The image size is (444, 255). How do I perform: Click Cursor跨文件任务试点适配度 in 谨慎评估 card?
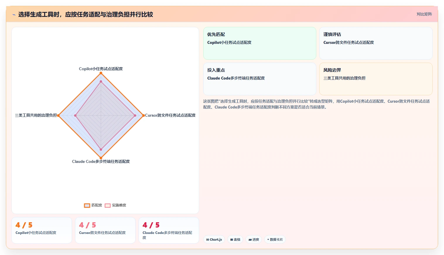pyautogui.click(x=349, y=42)
